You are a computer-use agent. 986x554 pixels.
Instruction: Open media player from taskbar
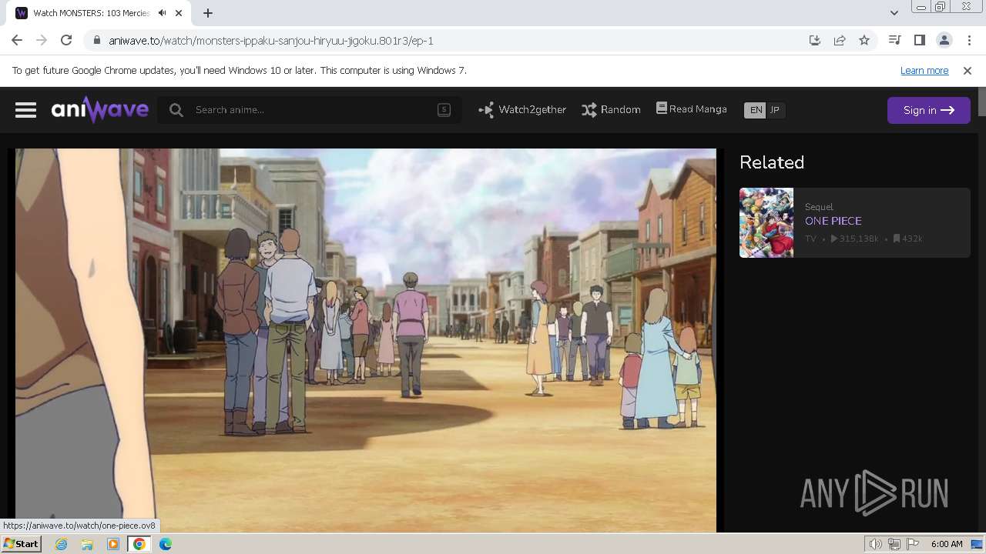(113, 544)
